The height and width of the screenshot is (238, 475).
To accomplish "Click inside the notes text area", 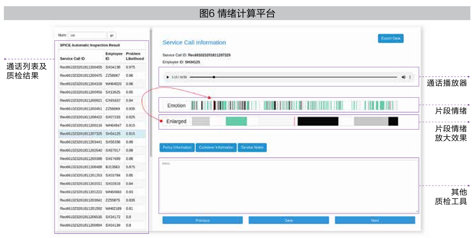I will pos(288,186).
